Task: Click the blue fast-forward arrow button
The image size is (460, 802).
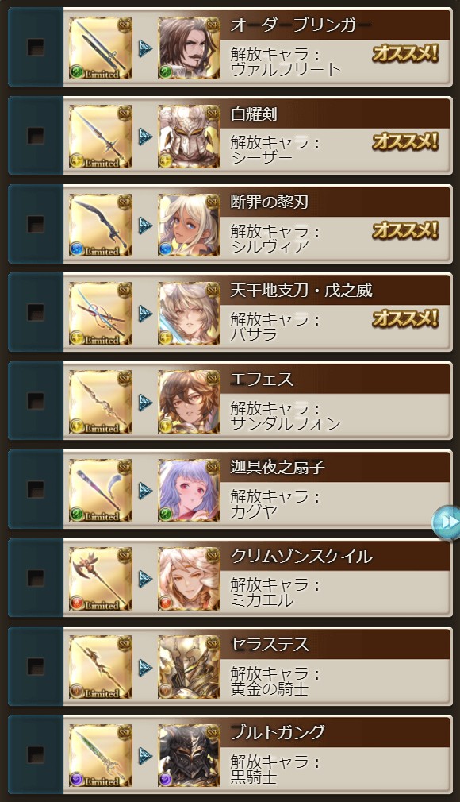Action: pos(446,522)
